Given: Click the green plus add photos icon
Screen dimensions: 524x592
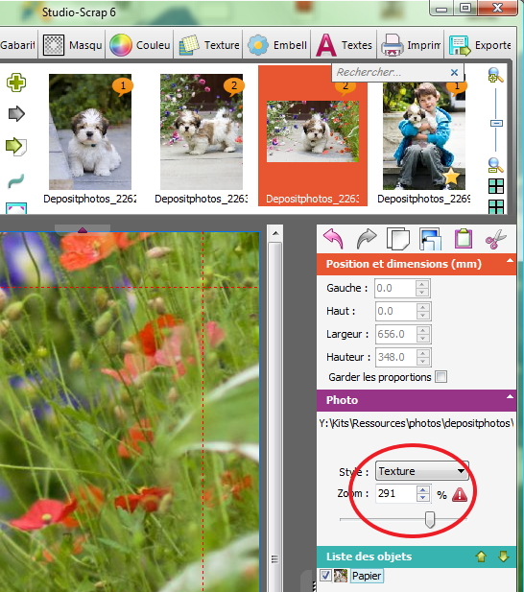Looking at the screenshot, I should (16, 83).
